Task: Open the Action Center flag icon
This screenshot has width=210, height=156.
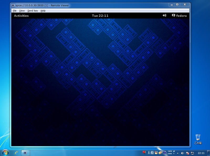Action: (x=188, y=153)
